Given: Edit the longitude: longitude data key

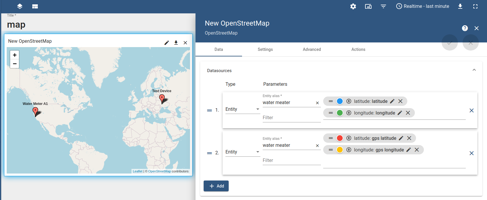Looking at the screenshot, I should [x=400, y=113].
